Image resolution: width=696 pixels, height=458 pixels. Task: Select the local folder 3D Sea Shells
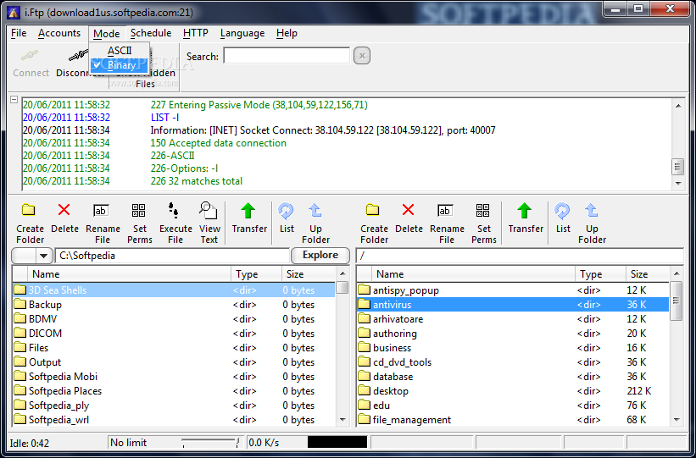tap(174, 290)
